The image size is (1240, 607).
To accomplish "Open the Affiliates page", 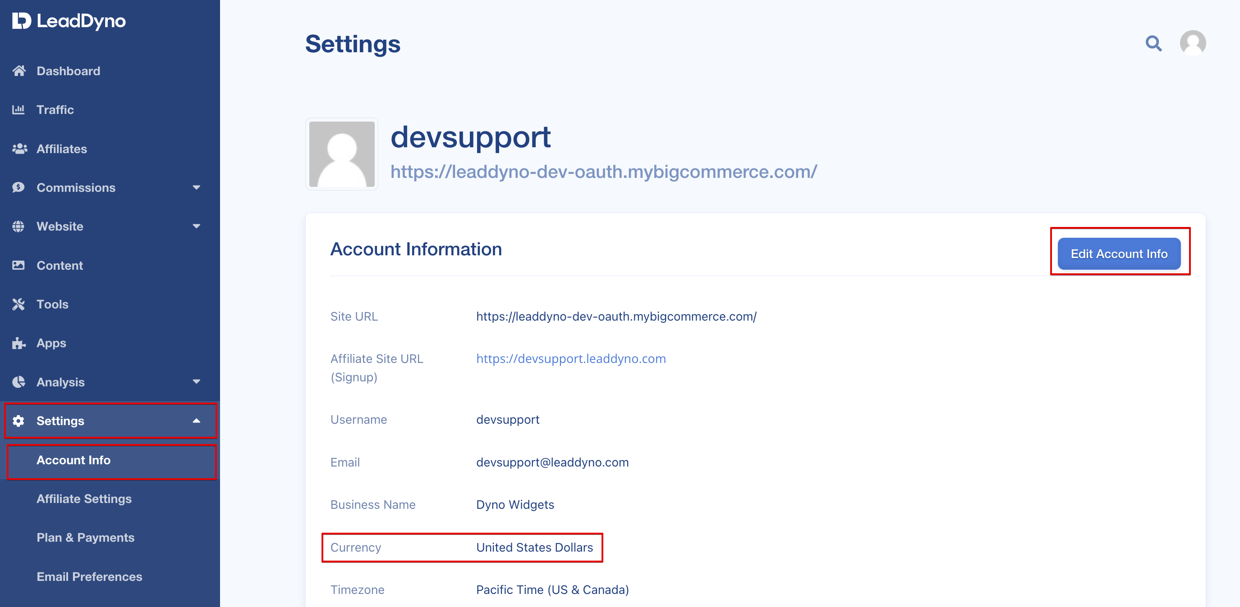I will (62, 149).
